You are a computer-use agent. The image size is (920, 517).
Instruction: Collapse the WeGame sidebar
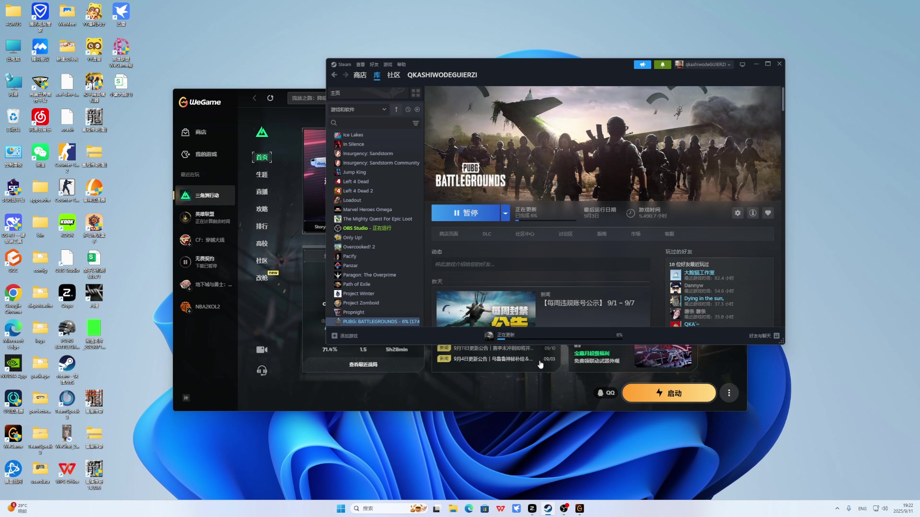(x=186, y=398)
